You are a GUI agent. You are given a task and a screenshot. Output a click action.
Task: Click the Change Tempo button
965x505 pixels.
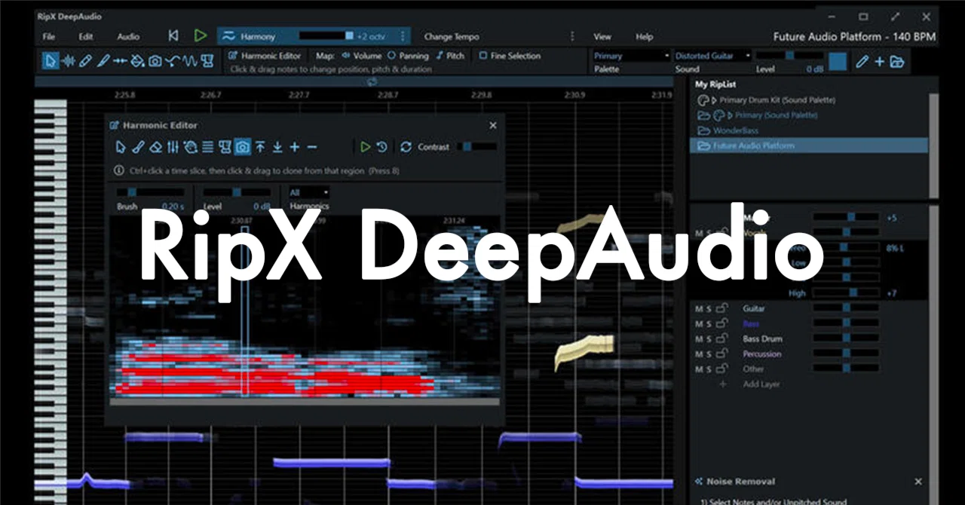click(452, 36)
